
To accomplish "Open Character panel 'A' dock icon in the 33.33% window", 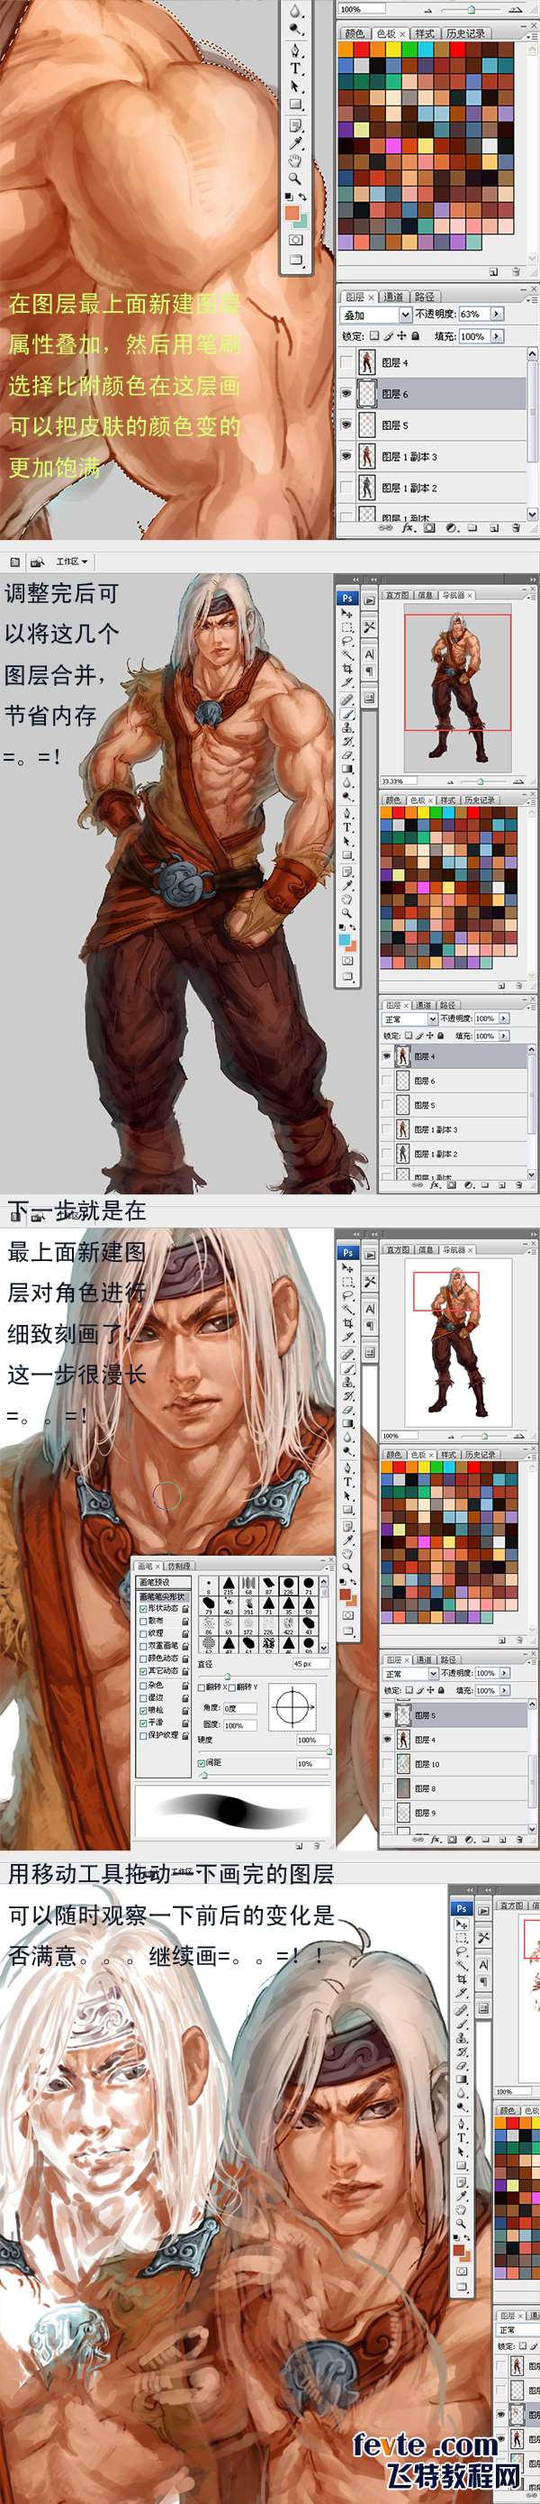I will pos(370,654).
